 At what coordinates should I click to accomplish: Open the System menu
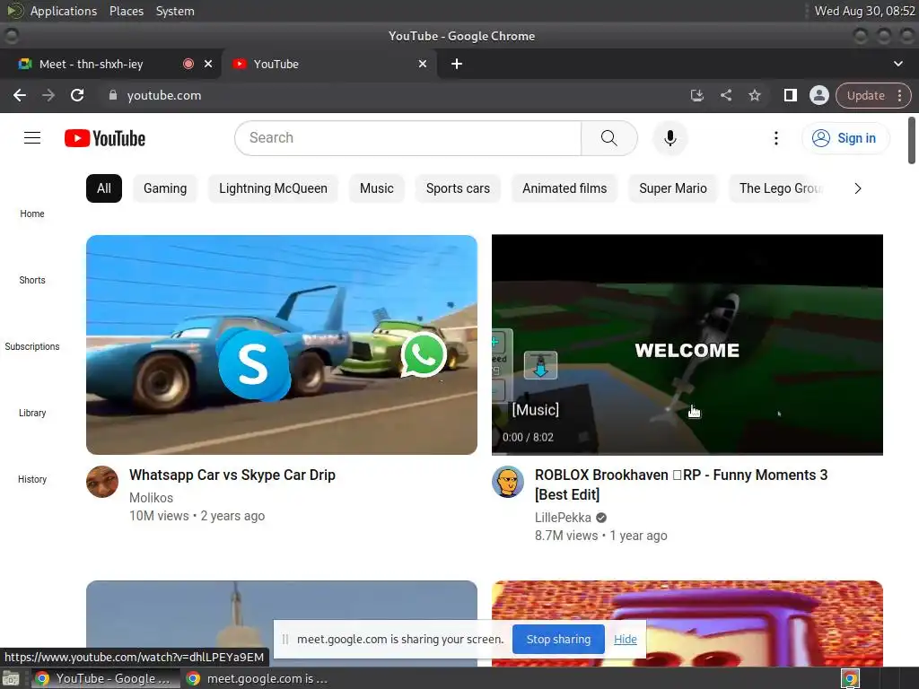(x=175, y=11)
